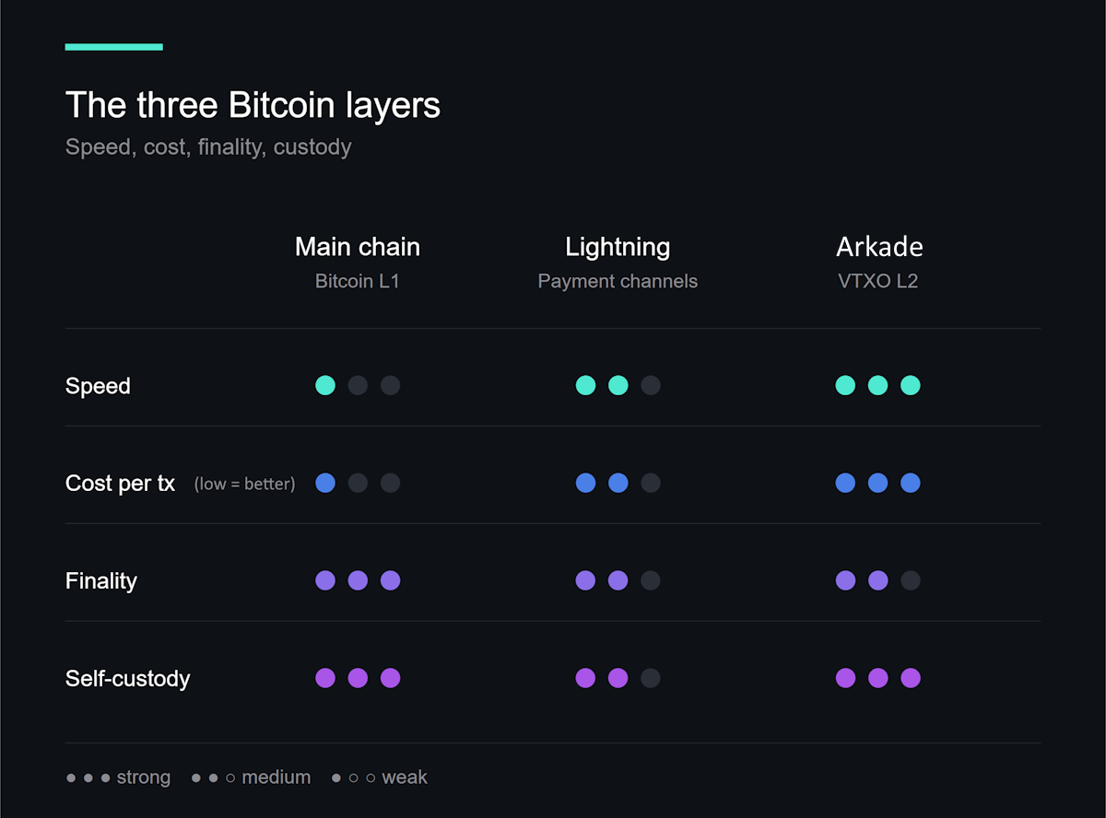Click first teal Speed dot under Main chain
This screenshot has height=818, width=1106.
pos(325,385)
